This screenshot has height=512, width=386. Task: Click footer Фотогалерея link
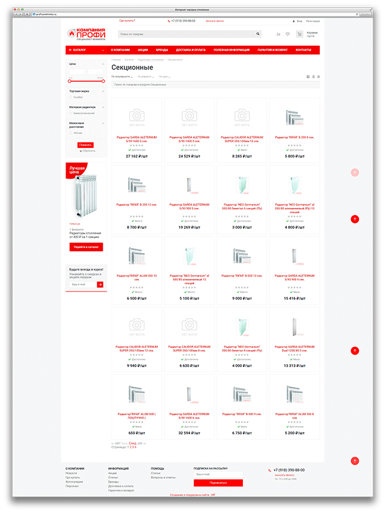tap(74, 482)
